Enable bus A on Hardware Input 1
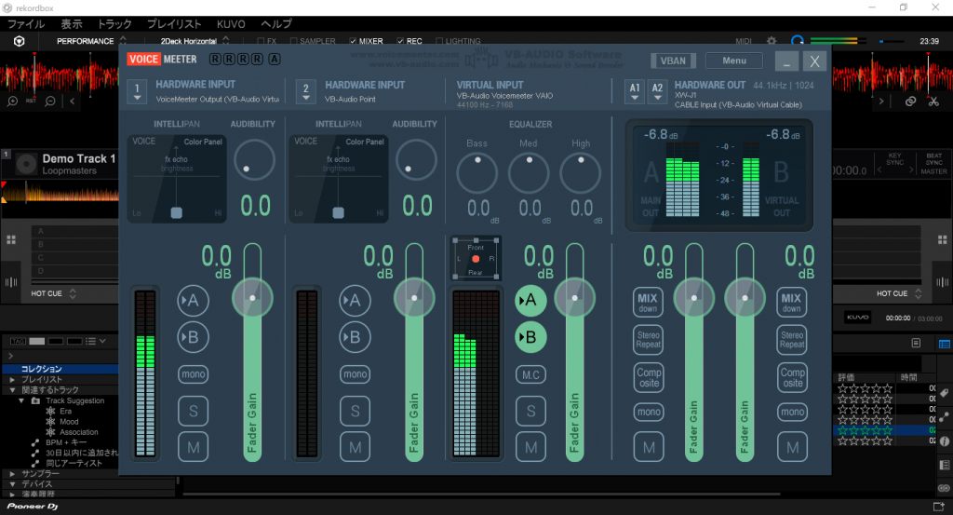This screenshot has height=515, width=953. point(193,301)
